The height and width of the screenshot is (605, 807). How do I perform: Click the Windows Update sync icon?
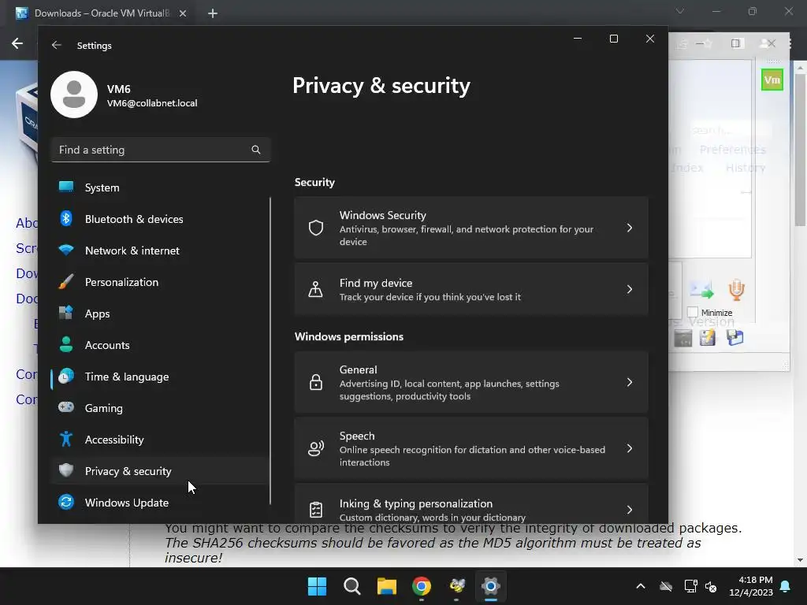[x=66, y=502]
